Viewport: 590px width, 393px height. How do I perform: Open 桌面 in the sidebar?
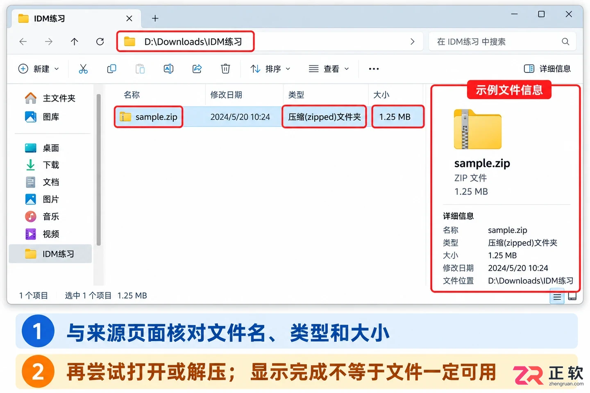click(x=42, y=148)
